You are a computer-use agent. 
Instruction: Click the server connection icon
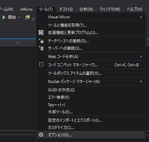41,48
